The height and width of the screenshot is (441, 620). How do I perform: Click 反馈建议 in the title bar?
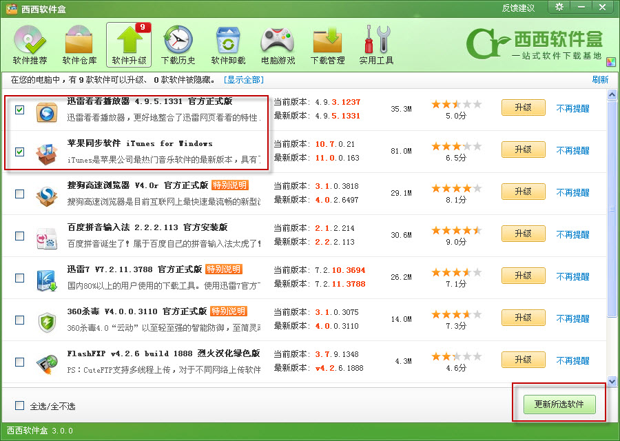point(518,8)
